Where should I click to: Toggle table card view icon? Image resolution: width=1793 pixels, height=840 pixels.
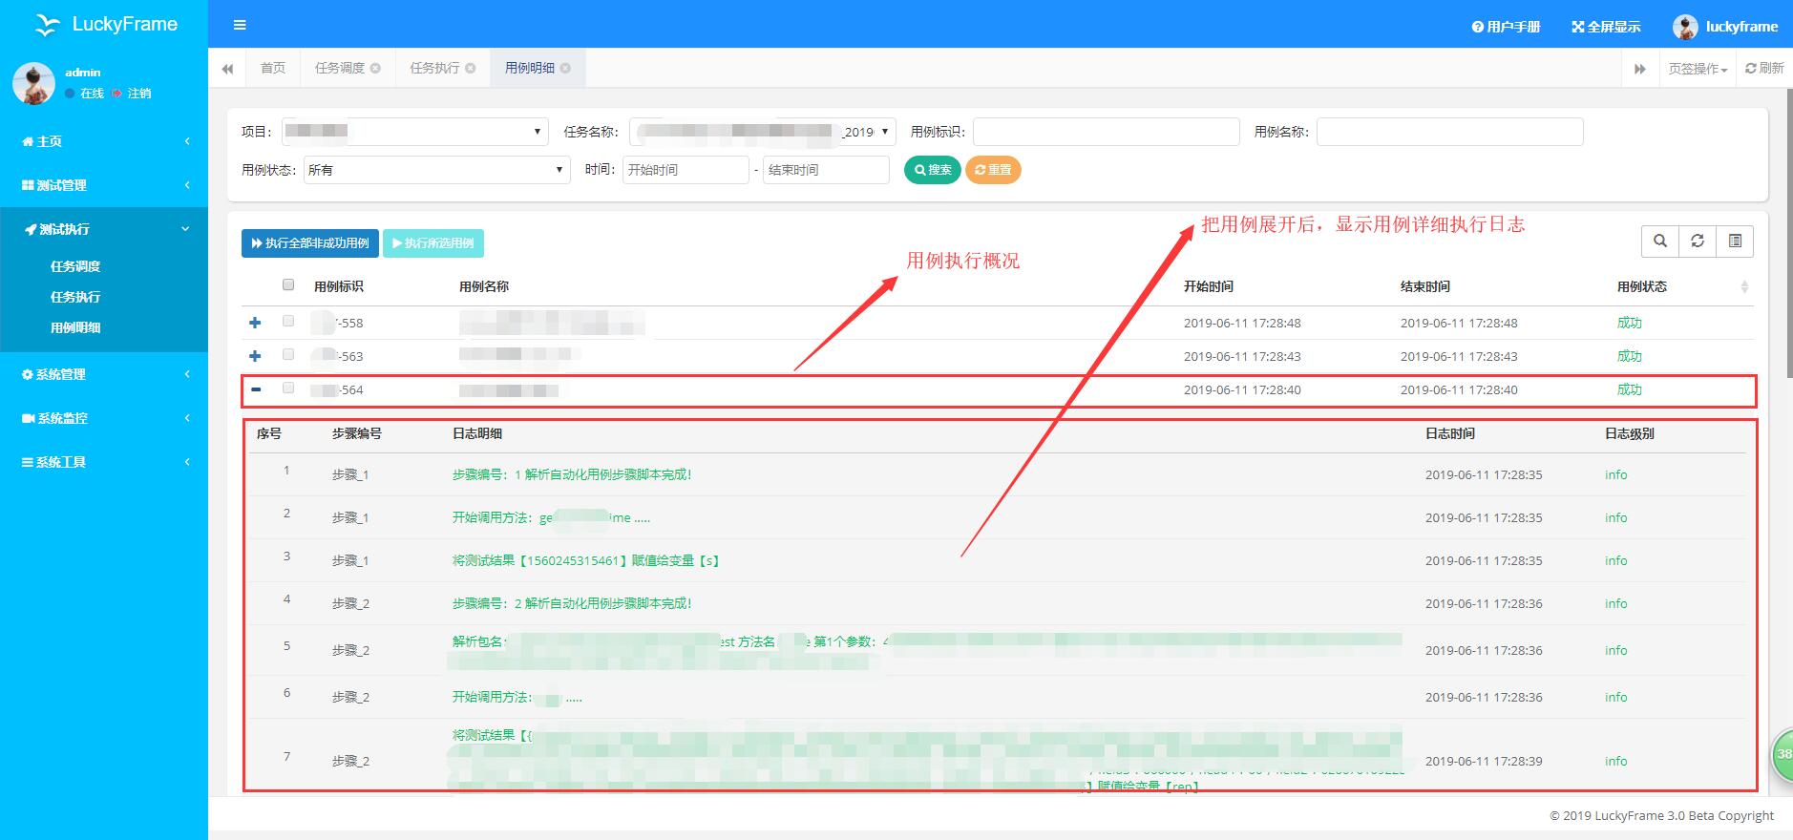1735,241
